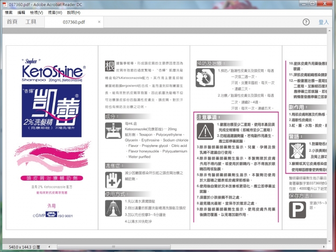This screenshot has width=336, height=252.
Task: Maximize the Acrobat Reader window
Action: [x=313, y=3]
